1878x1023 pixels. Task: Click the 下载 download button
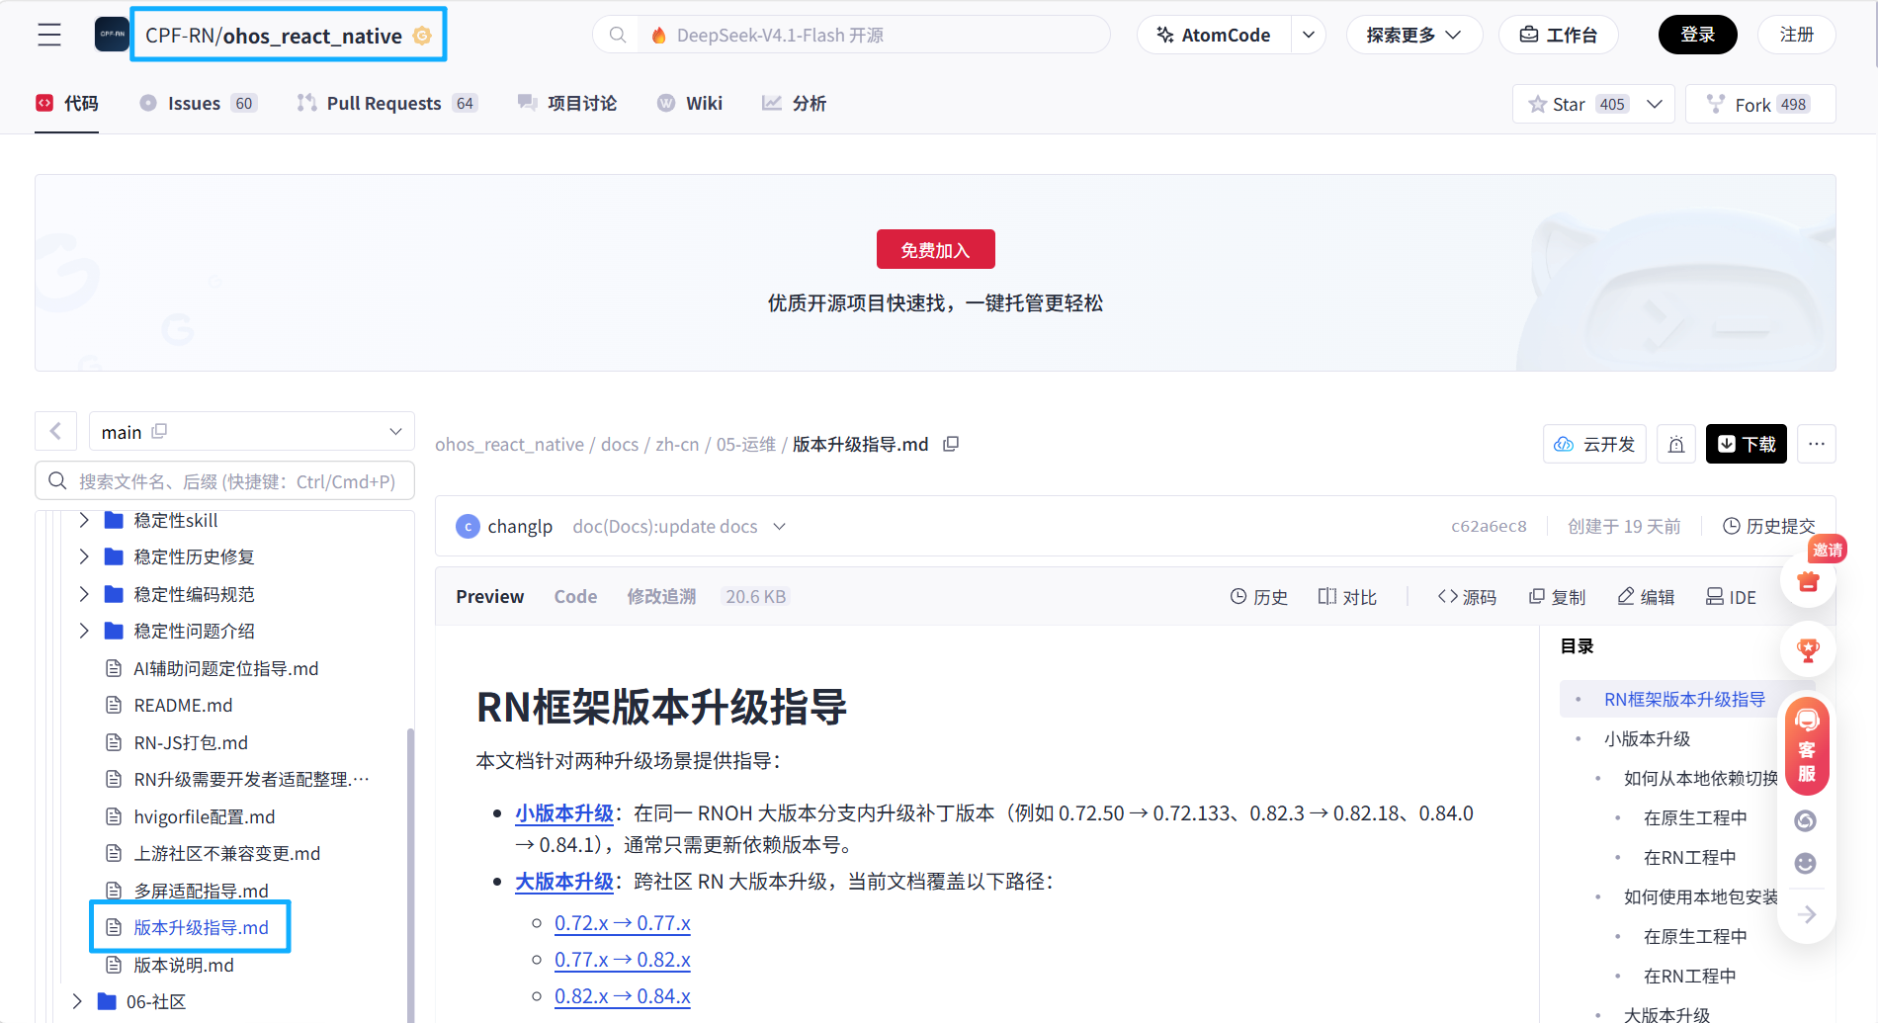click(1747, 444)
